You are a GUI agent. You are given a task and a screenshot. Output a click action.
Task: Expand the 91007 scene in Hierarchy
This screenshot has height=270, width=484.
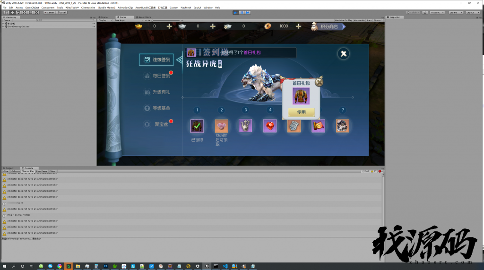point(3,24)
